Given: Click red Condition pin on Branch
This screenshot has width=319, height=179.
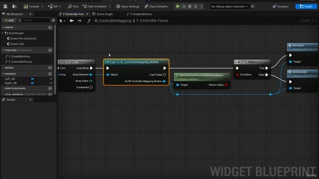Looking at the screenshot, I should coord(237,75).
